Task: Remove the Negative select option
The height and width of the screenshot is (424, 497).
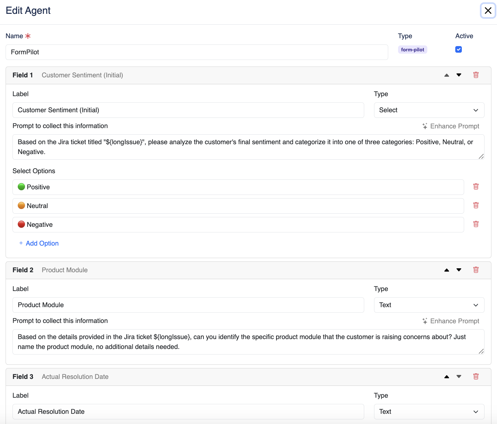Action: [476, 224]
